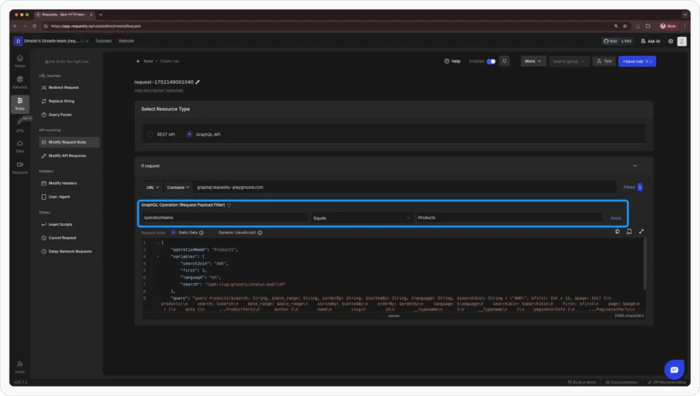Viewport: 700px width, 396px height.
Task: Open the Files section in sidebar
Action: pyautogui.click(x=20, y=146)
